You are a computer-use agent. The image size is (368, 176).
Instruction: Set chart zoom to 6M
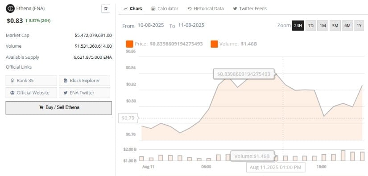point(347,25)
